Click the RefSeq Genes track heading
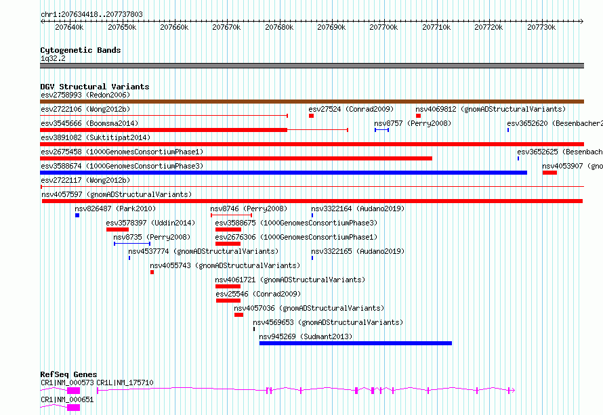 tap(68, 374)
